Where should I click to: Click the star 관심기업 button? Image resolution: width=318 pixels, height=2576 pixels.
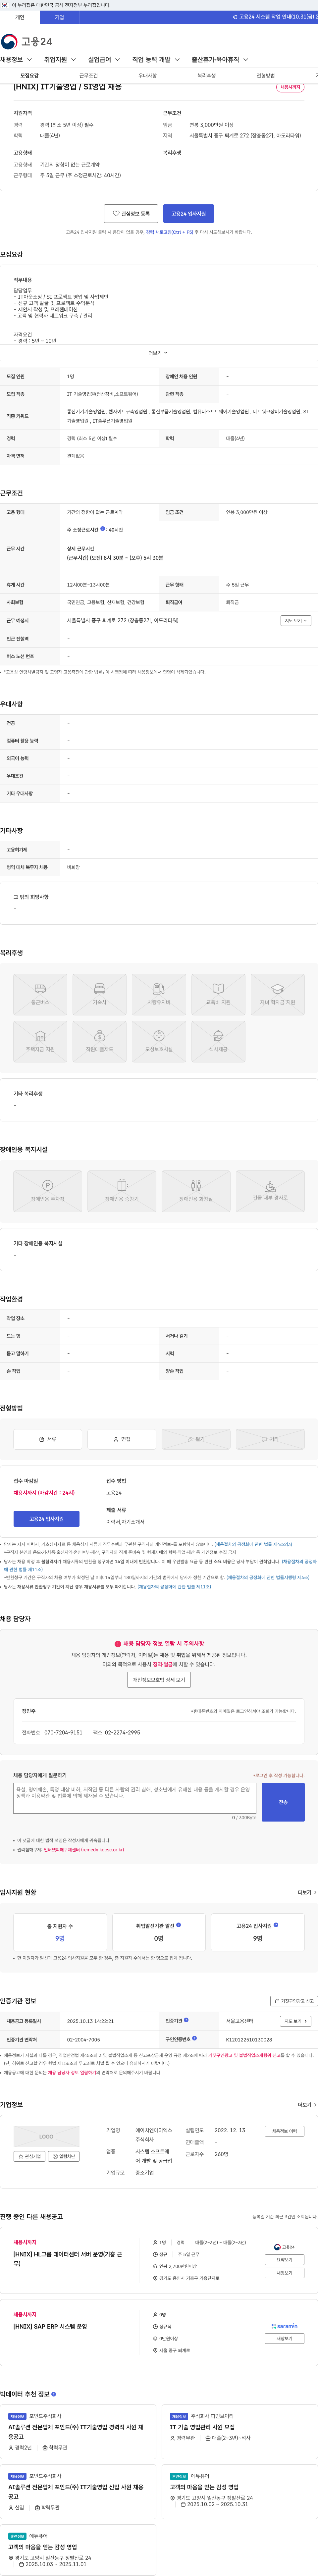click(30, 2156)
